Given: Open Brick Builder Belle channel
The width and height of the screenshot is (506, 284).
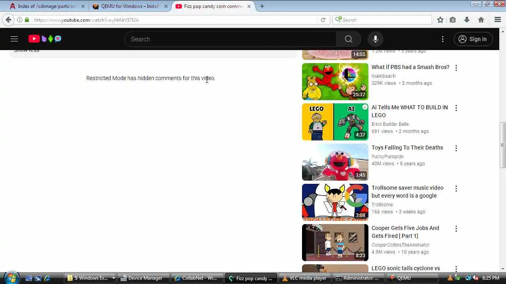Looking at the screenshot, I should point(390,124).
